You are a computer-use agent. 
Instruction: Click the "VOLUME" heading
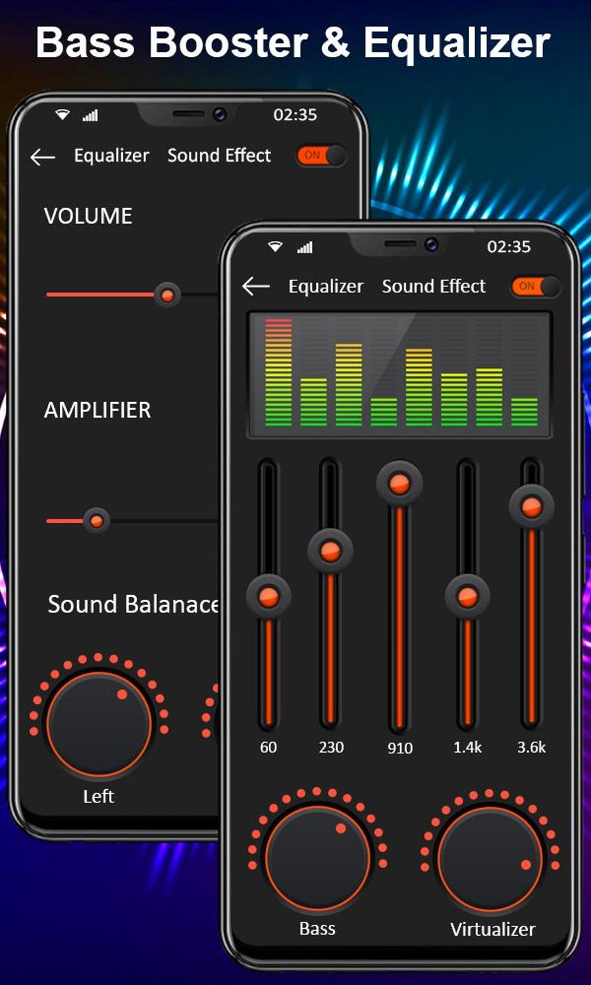coord(88,216)
